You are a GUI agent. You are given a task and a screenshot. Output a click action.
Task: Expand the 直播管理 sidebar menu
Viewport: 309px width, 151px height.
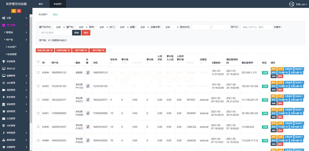point(15,75)
